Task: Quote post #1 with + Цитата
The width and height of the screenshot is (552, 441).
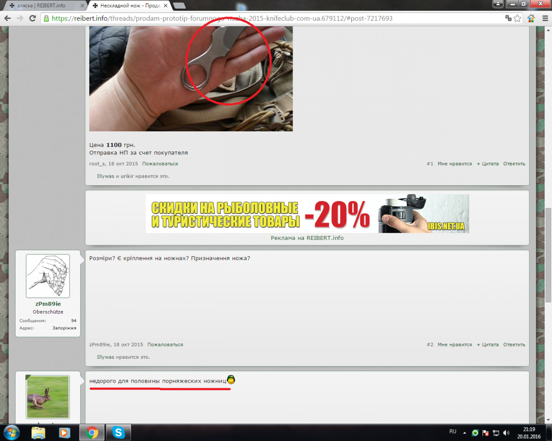Action: coord(488,164)
